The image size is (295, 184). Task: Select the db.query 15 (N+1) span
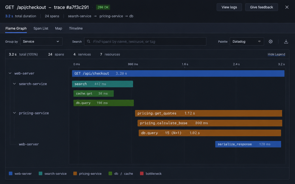point(210,133)
